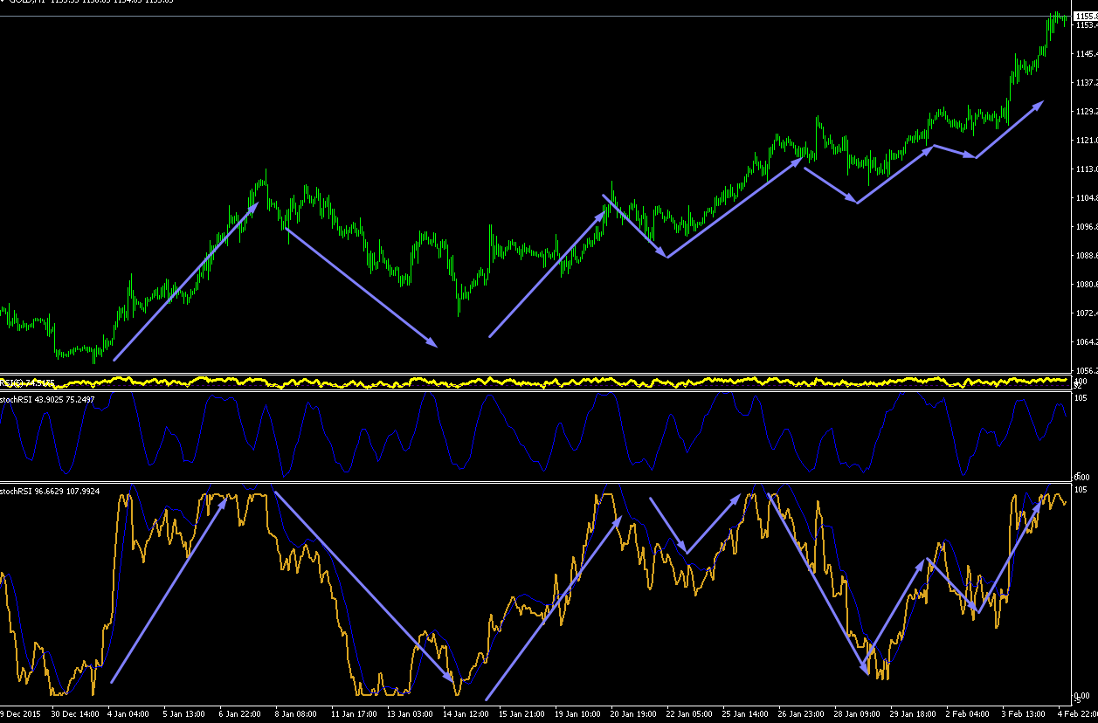Click the '15 Jan 21:00' time axis label
Viewport: 1098px width, 723px height.
[x=521, y=714]
